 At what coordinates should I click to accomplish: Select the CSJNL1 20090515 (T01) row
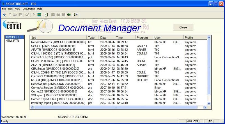(119, 54)
